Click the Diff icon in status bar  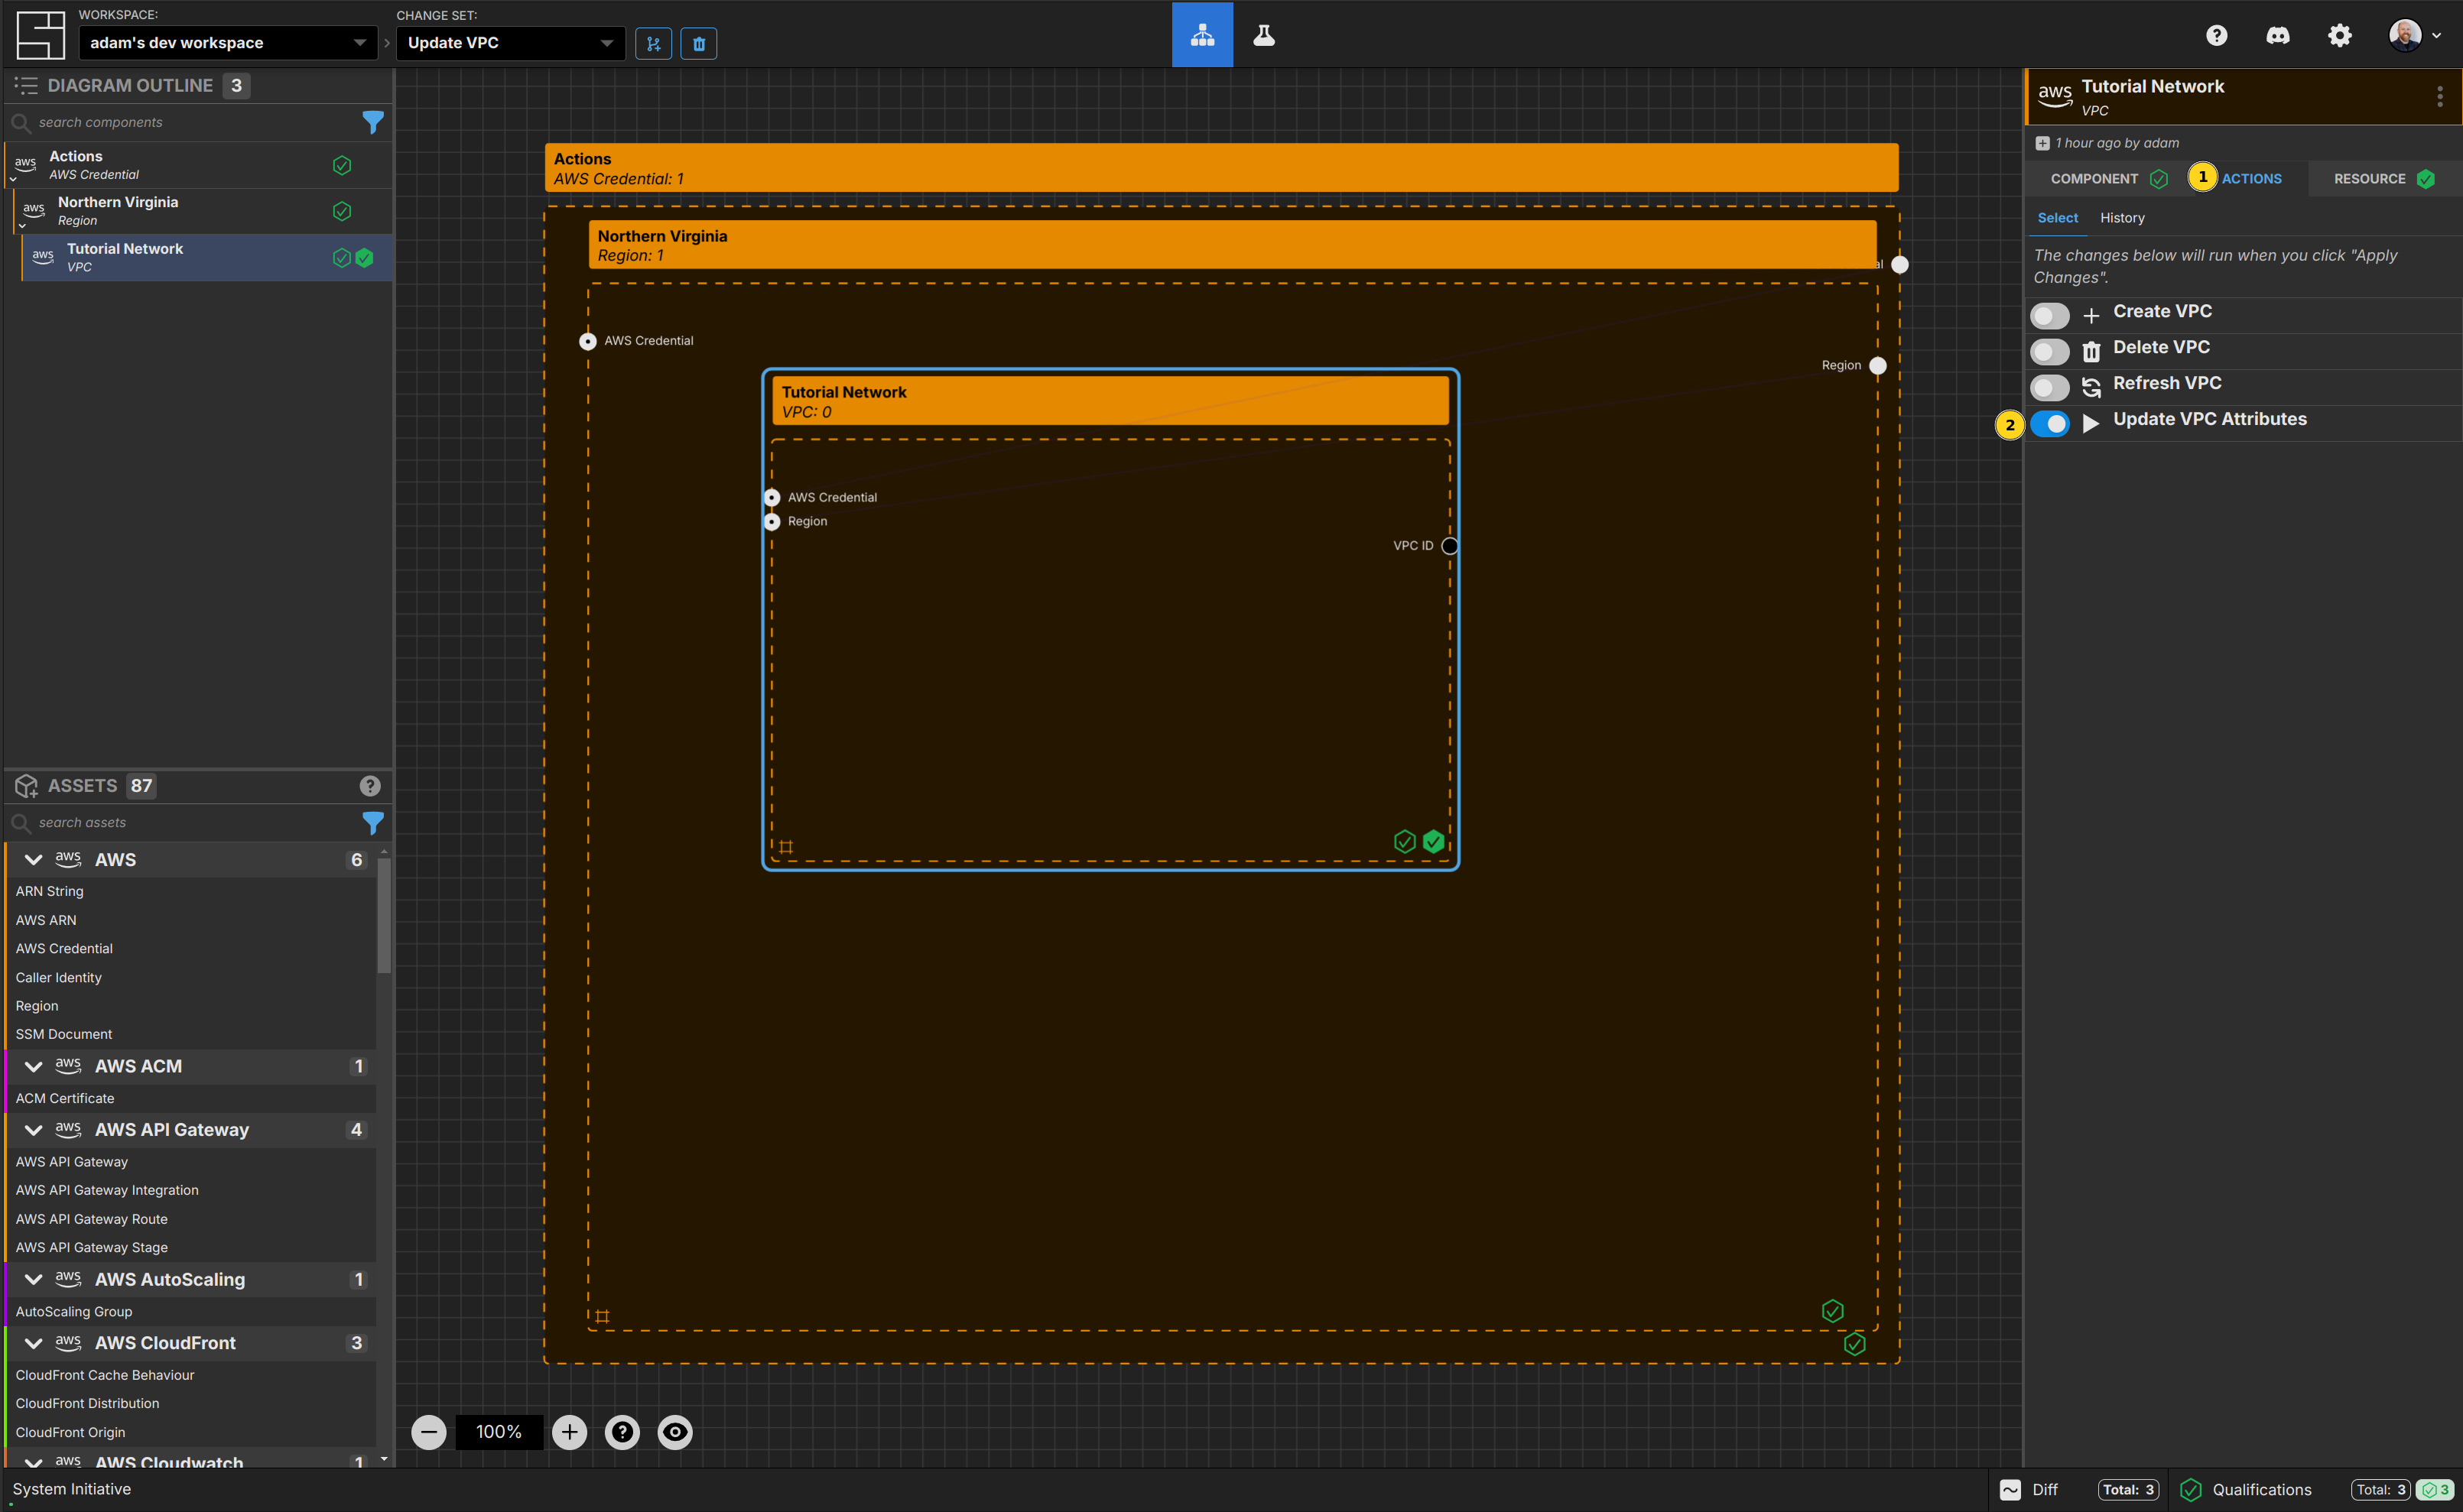[2011, 1489]
